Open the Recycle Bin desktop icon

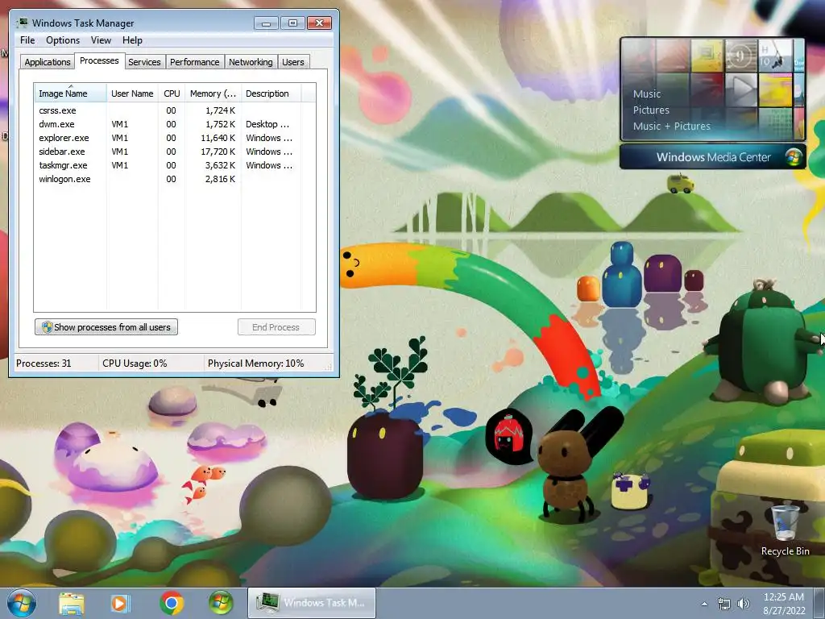(x=785, y=530)
